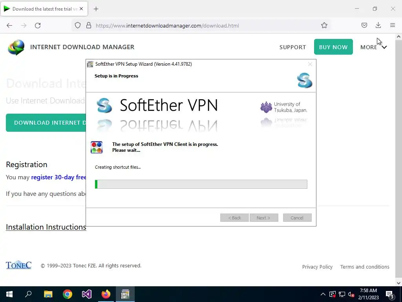402x302 pixels.
Task: Click the SoftEther setup progress bar
Action: [x=201, y=184]
